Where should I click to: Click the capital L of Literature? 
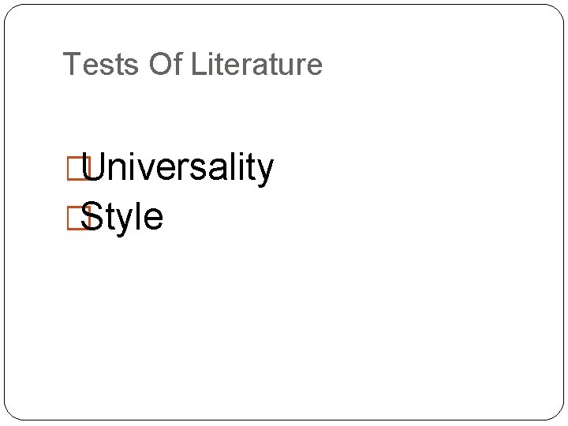(198, 64)
